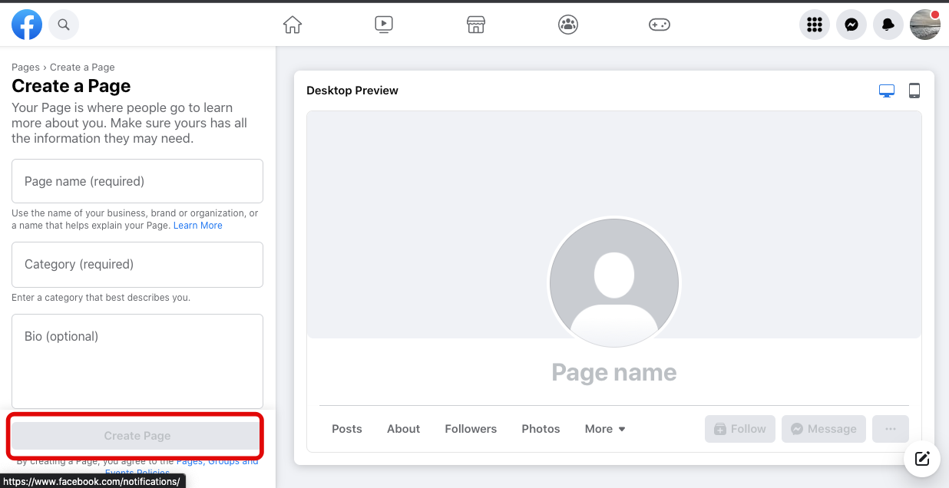Open the Marketplace storefront icon
The height and width of the screenshot is (488, 949).
tap(476, 25)
